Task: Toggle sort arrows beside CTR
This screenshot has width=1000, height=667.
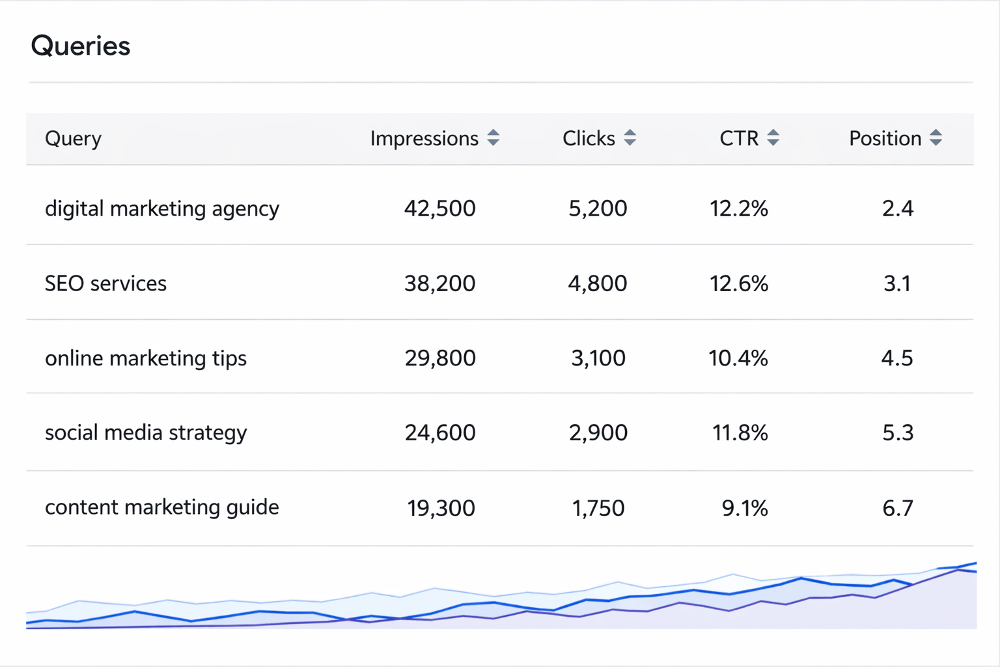Action: (773, 138)
